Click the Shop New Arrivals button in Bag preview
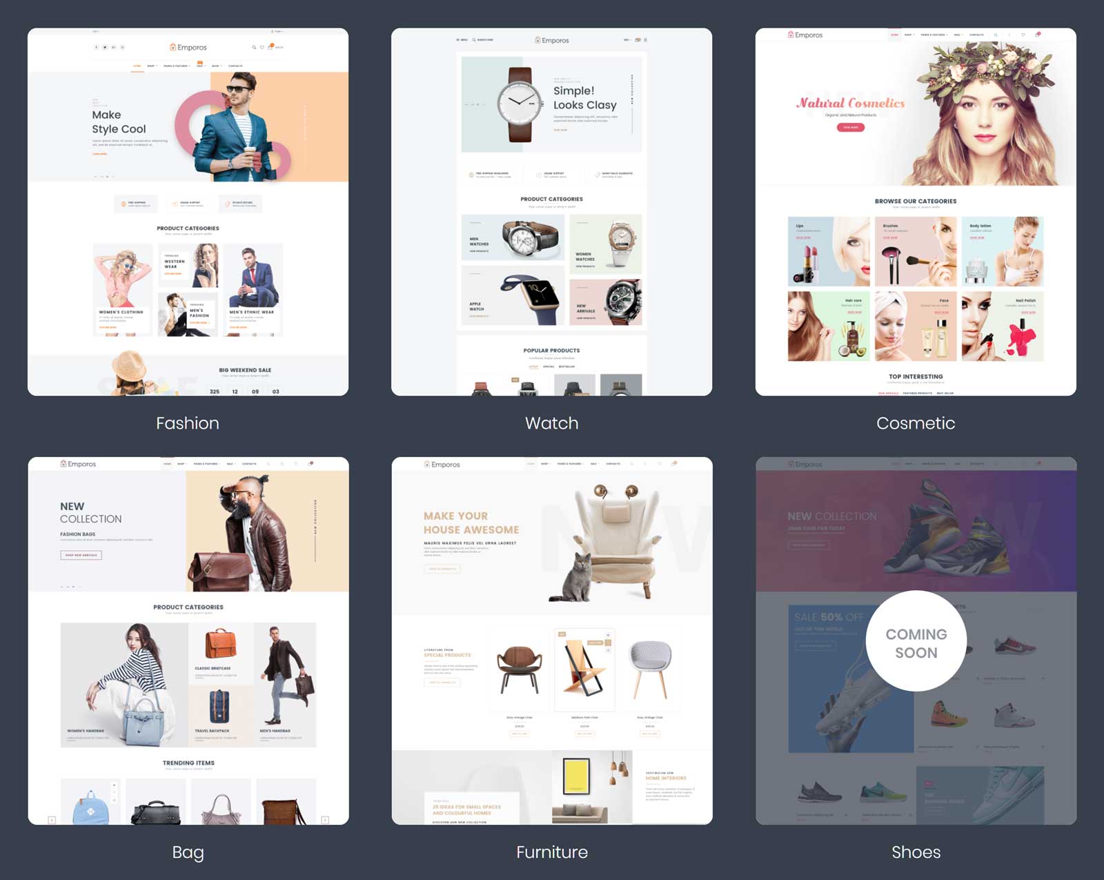Screen dimensions: 1104x880 click(81, 555)
